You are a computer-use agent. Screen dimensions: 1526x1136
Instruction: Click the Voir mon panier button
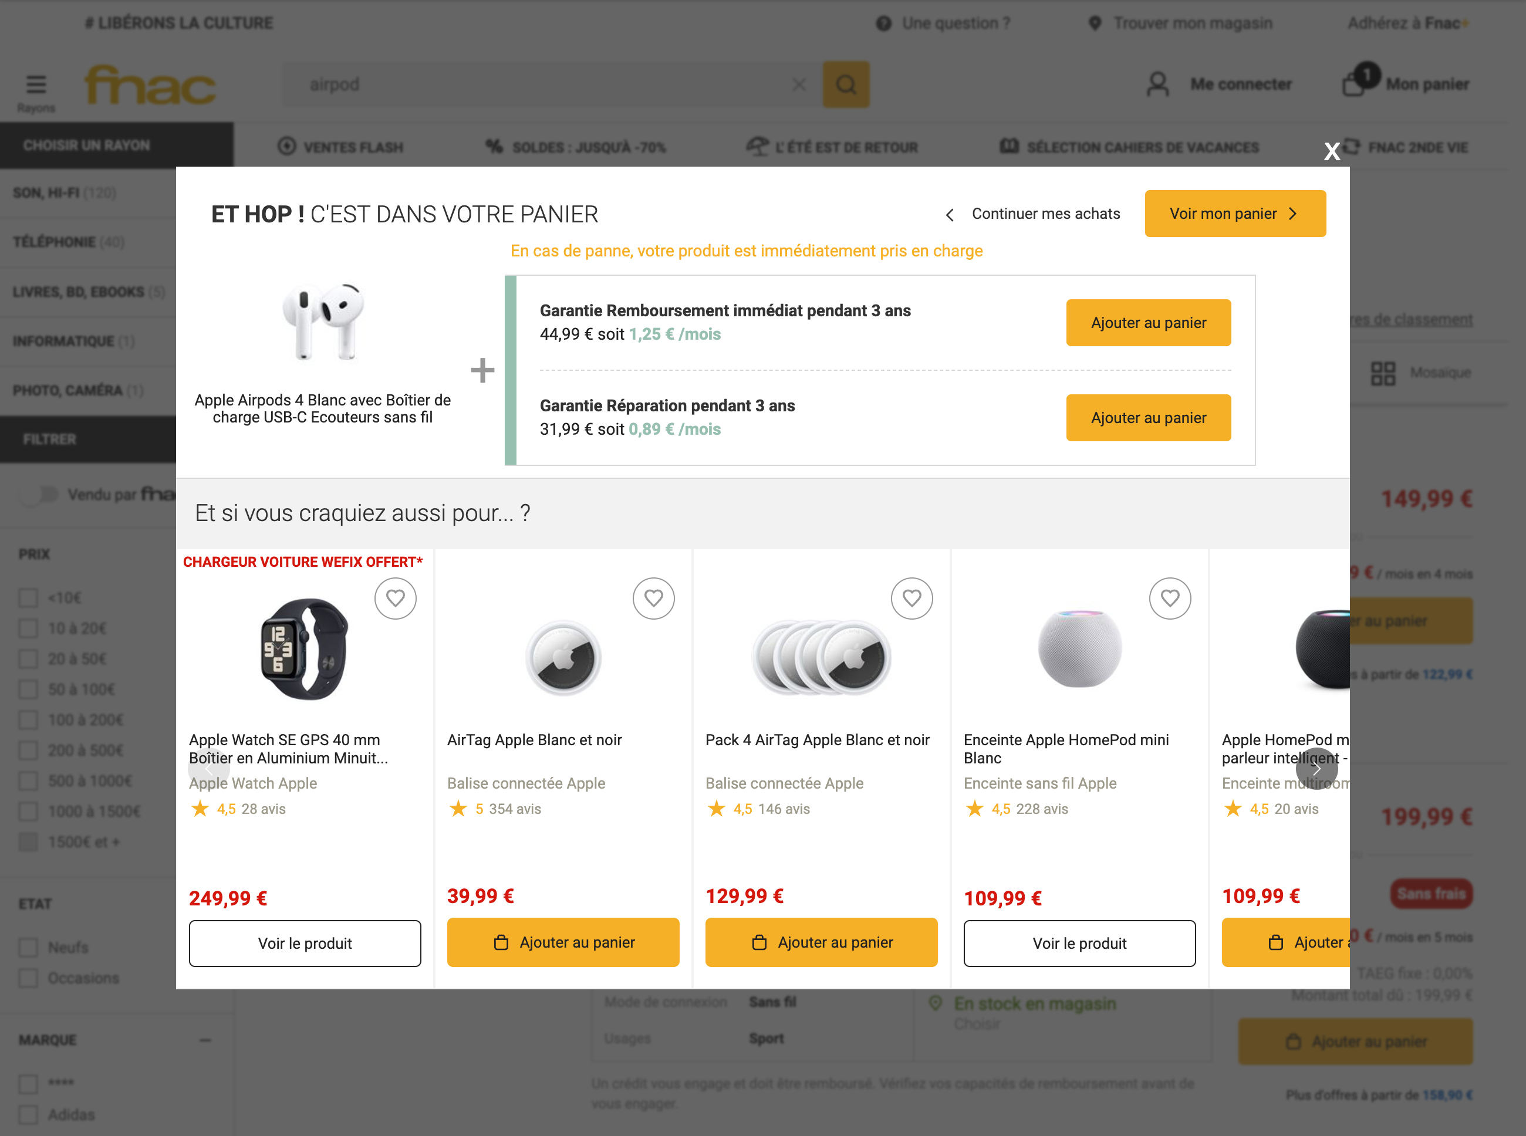point(1234,213)
